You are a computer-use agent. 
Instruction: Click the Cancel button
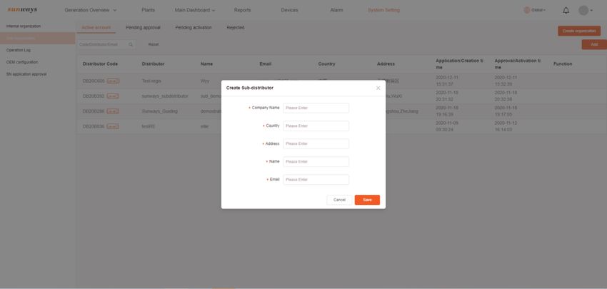point(339,200)
